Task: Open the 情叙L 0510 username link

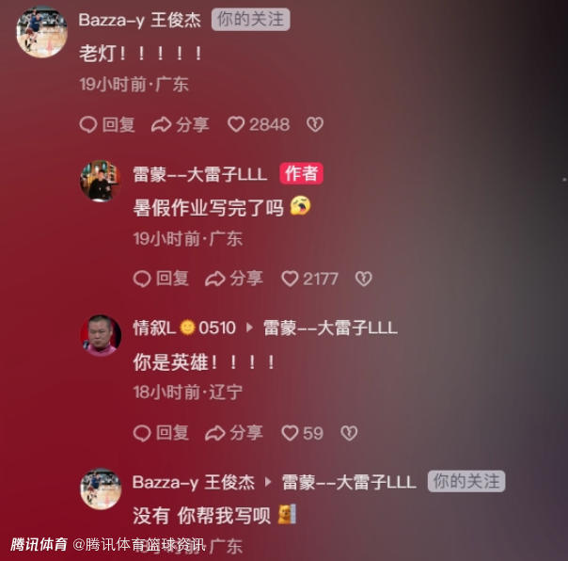Action: pos(184,328)
